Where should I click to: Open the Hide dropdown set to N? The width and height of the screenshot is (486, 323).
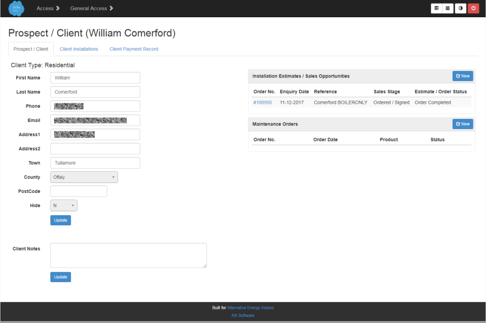[x=64, y=206]
